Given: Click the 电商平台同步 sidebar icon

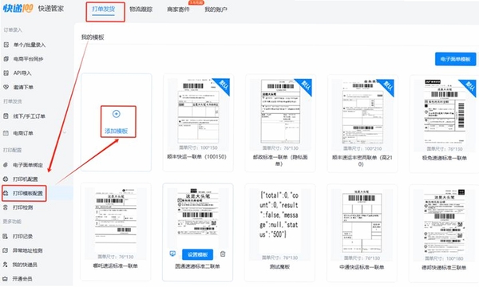Looking at the screenshot, I should [x=6, y=59].
